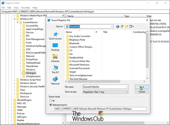Select the Bluetooth folder
Image resolution: width=170 pixels, height=125 pixels.
tap(73, 43)
